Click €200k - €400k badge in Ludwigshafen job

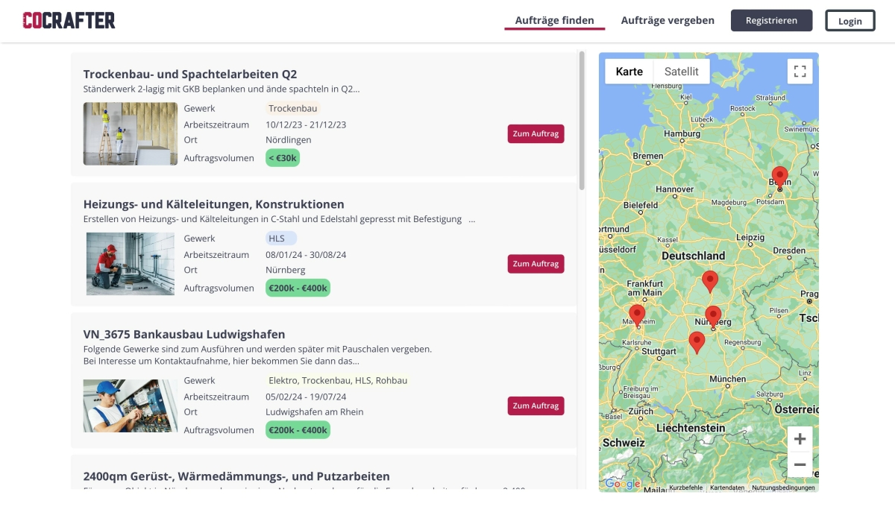[298, 430]
